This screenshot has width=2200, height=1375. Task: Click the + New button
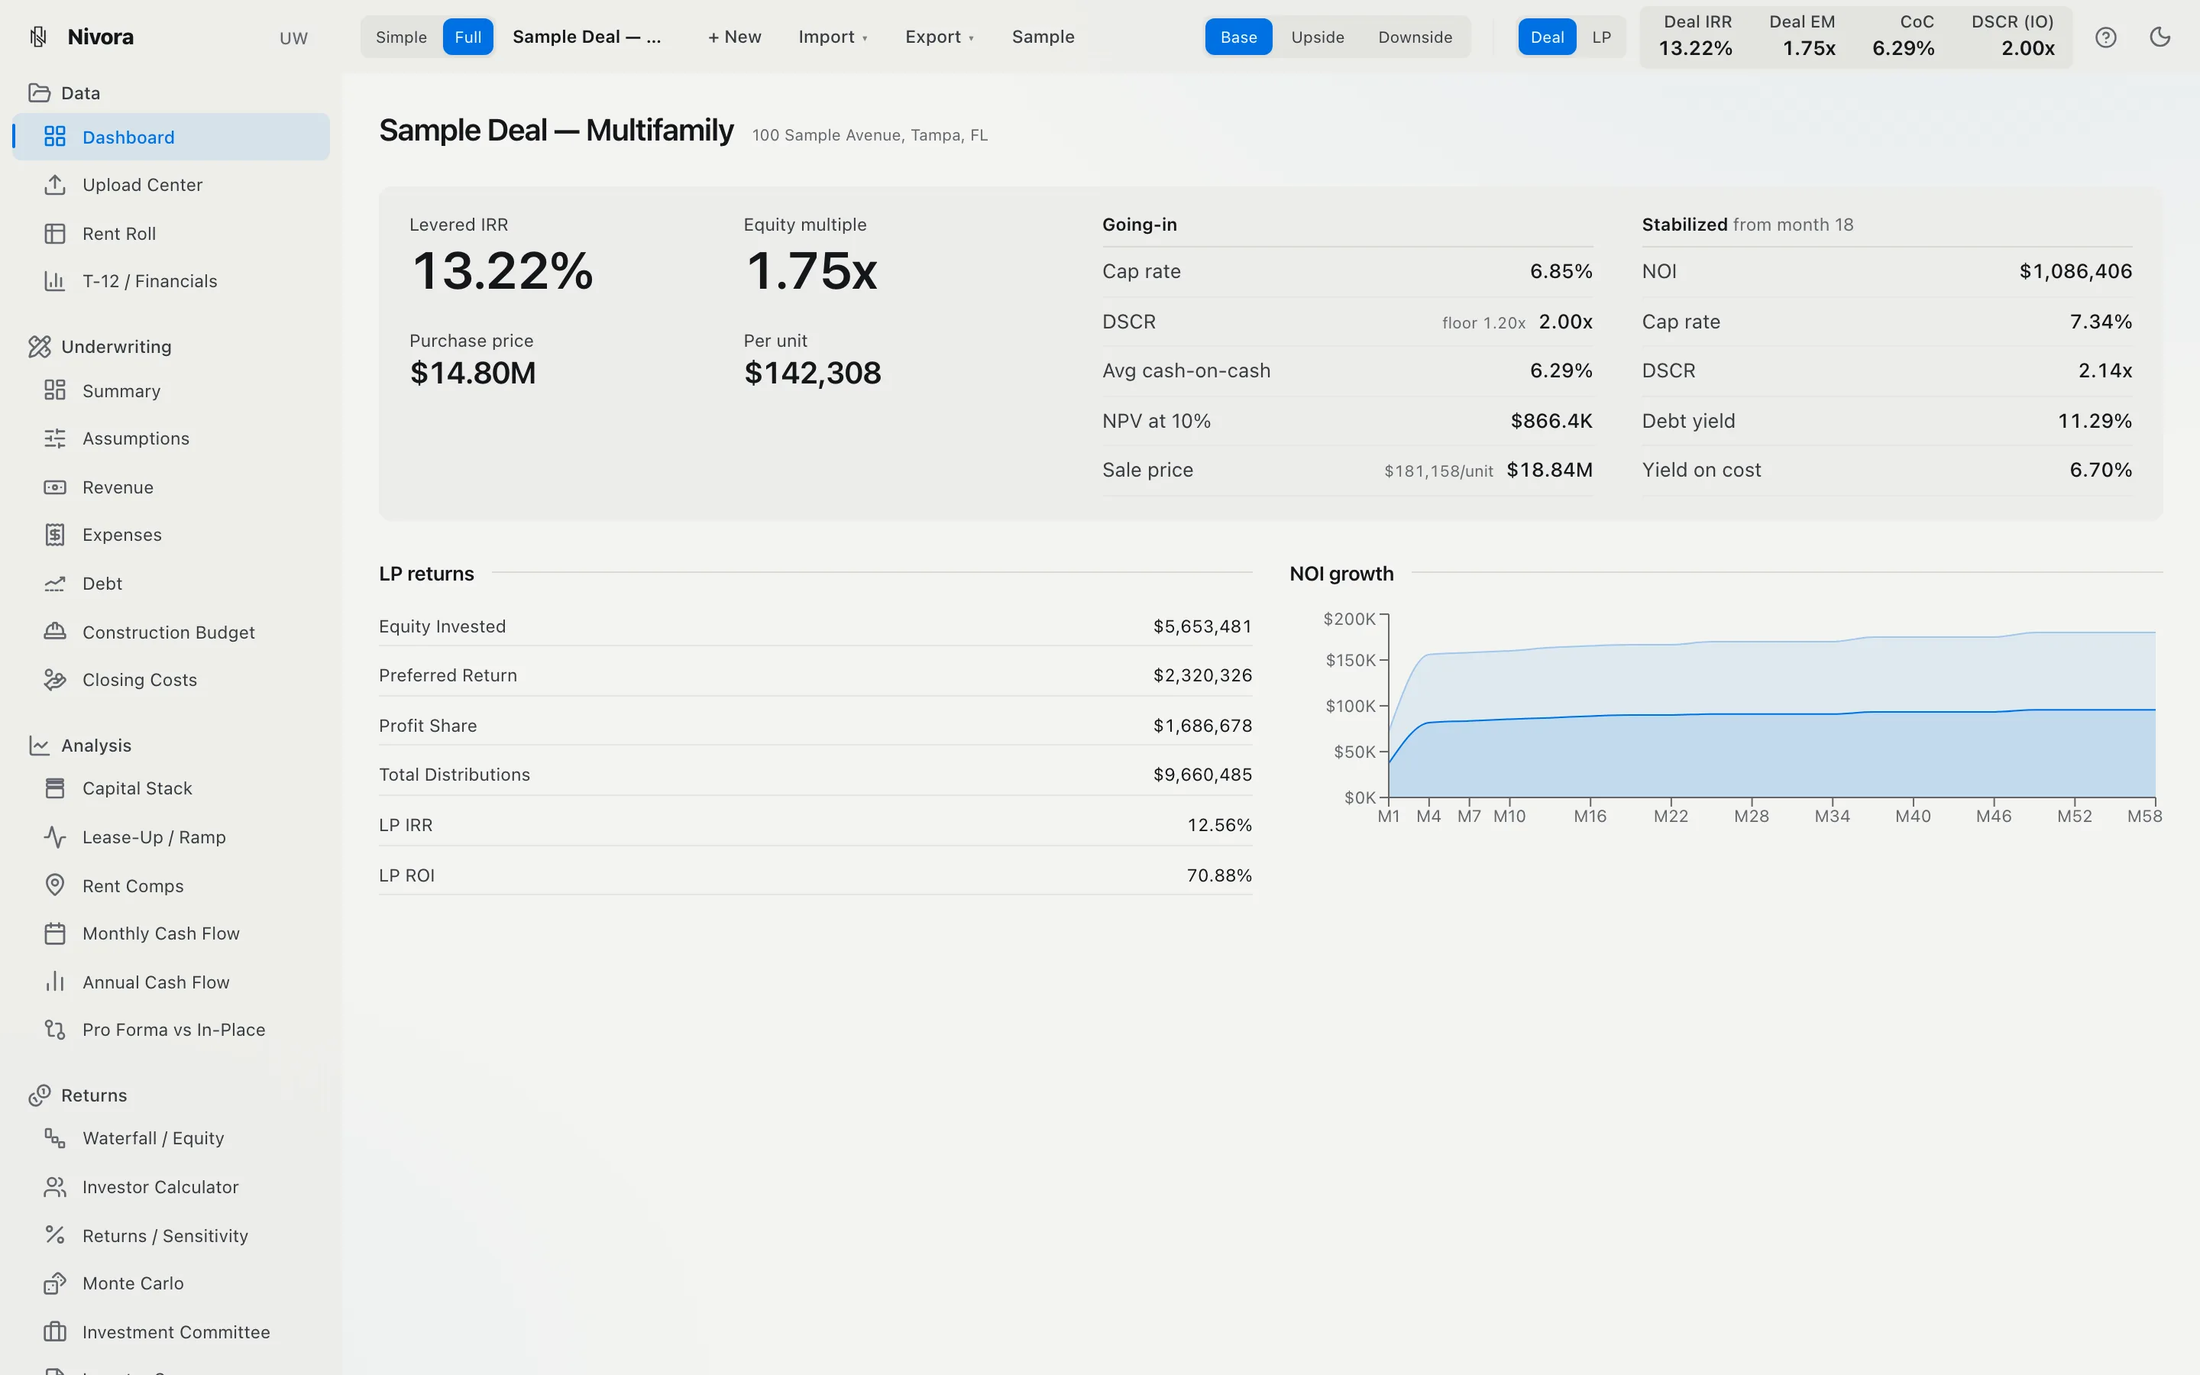click(x=735, y=37)
